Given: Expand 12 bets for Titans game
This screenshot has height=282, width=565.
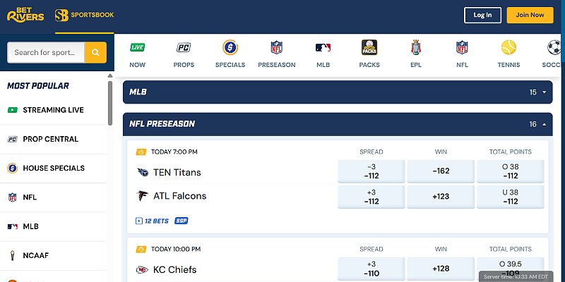Looking at the screenshot, I should (x=152, y=221).
